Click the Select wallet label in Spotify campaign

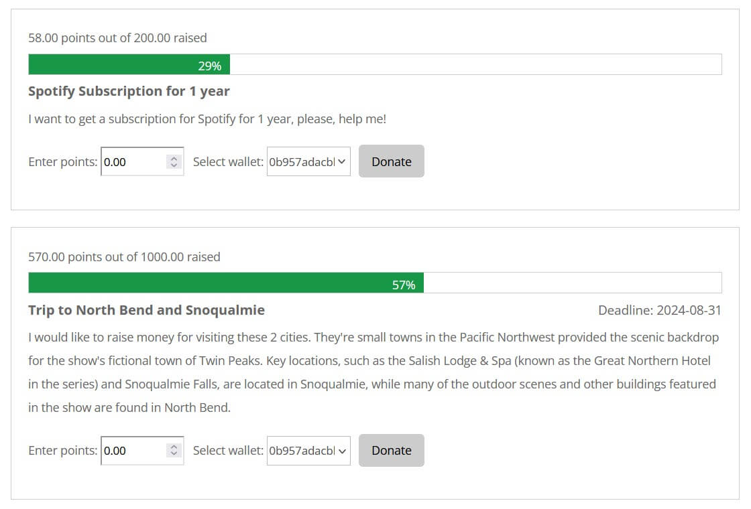pos(228,161)
